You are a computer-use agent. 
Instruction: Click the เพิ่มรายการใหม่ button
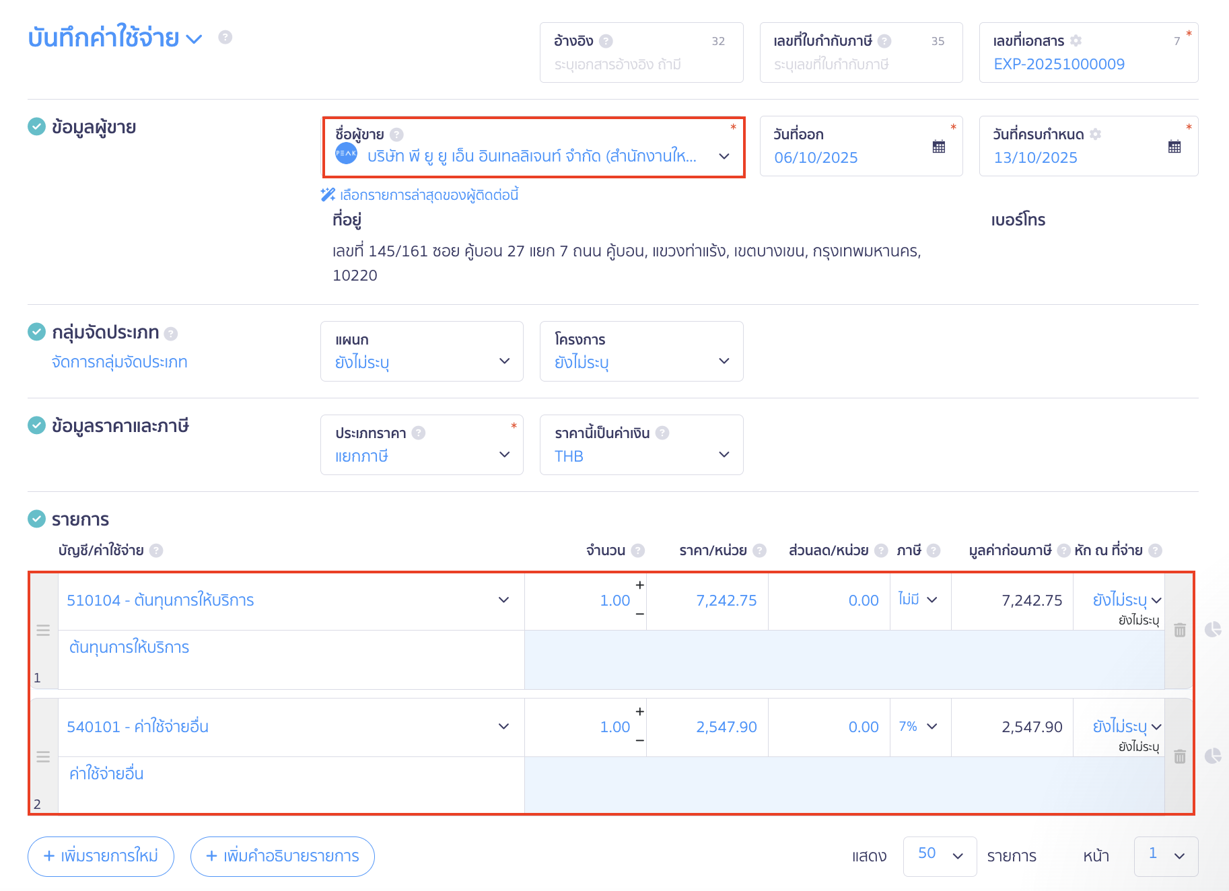point(101,856)
